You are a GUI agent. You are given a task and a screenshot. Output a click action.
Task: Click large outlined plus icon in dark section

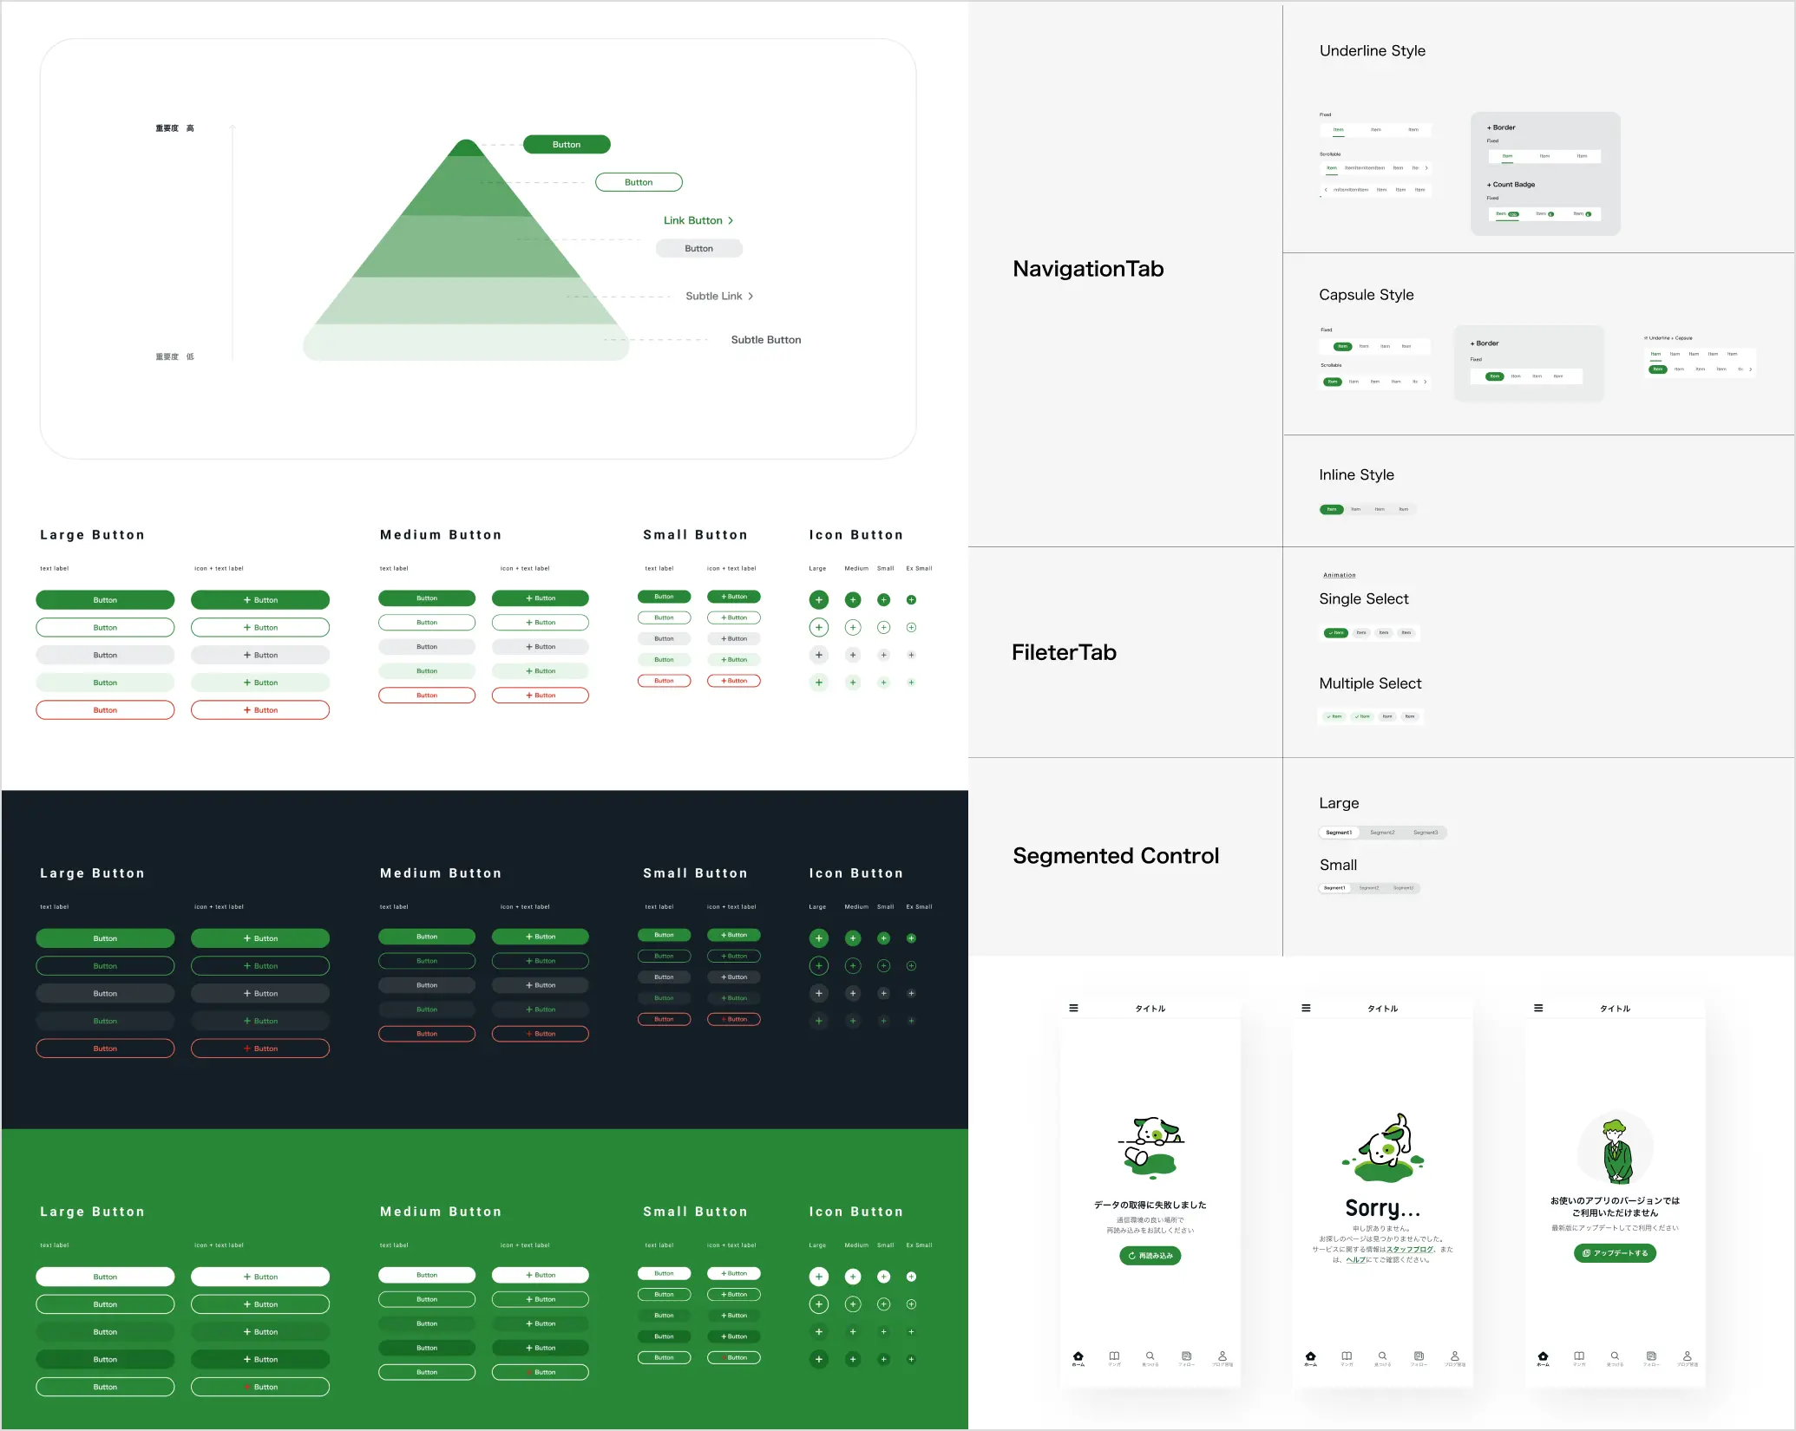(x=818, y=965)
